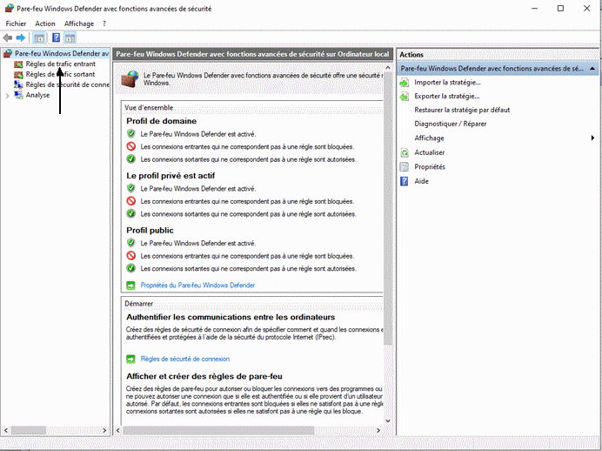Click Importer la stratégie action
This screenshot has height=451, width=602.
coord(447,82)
